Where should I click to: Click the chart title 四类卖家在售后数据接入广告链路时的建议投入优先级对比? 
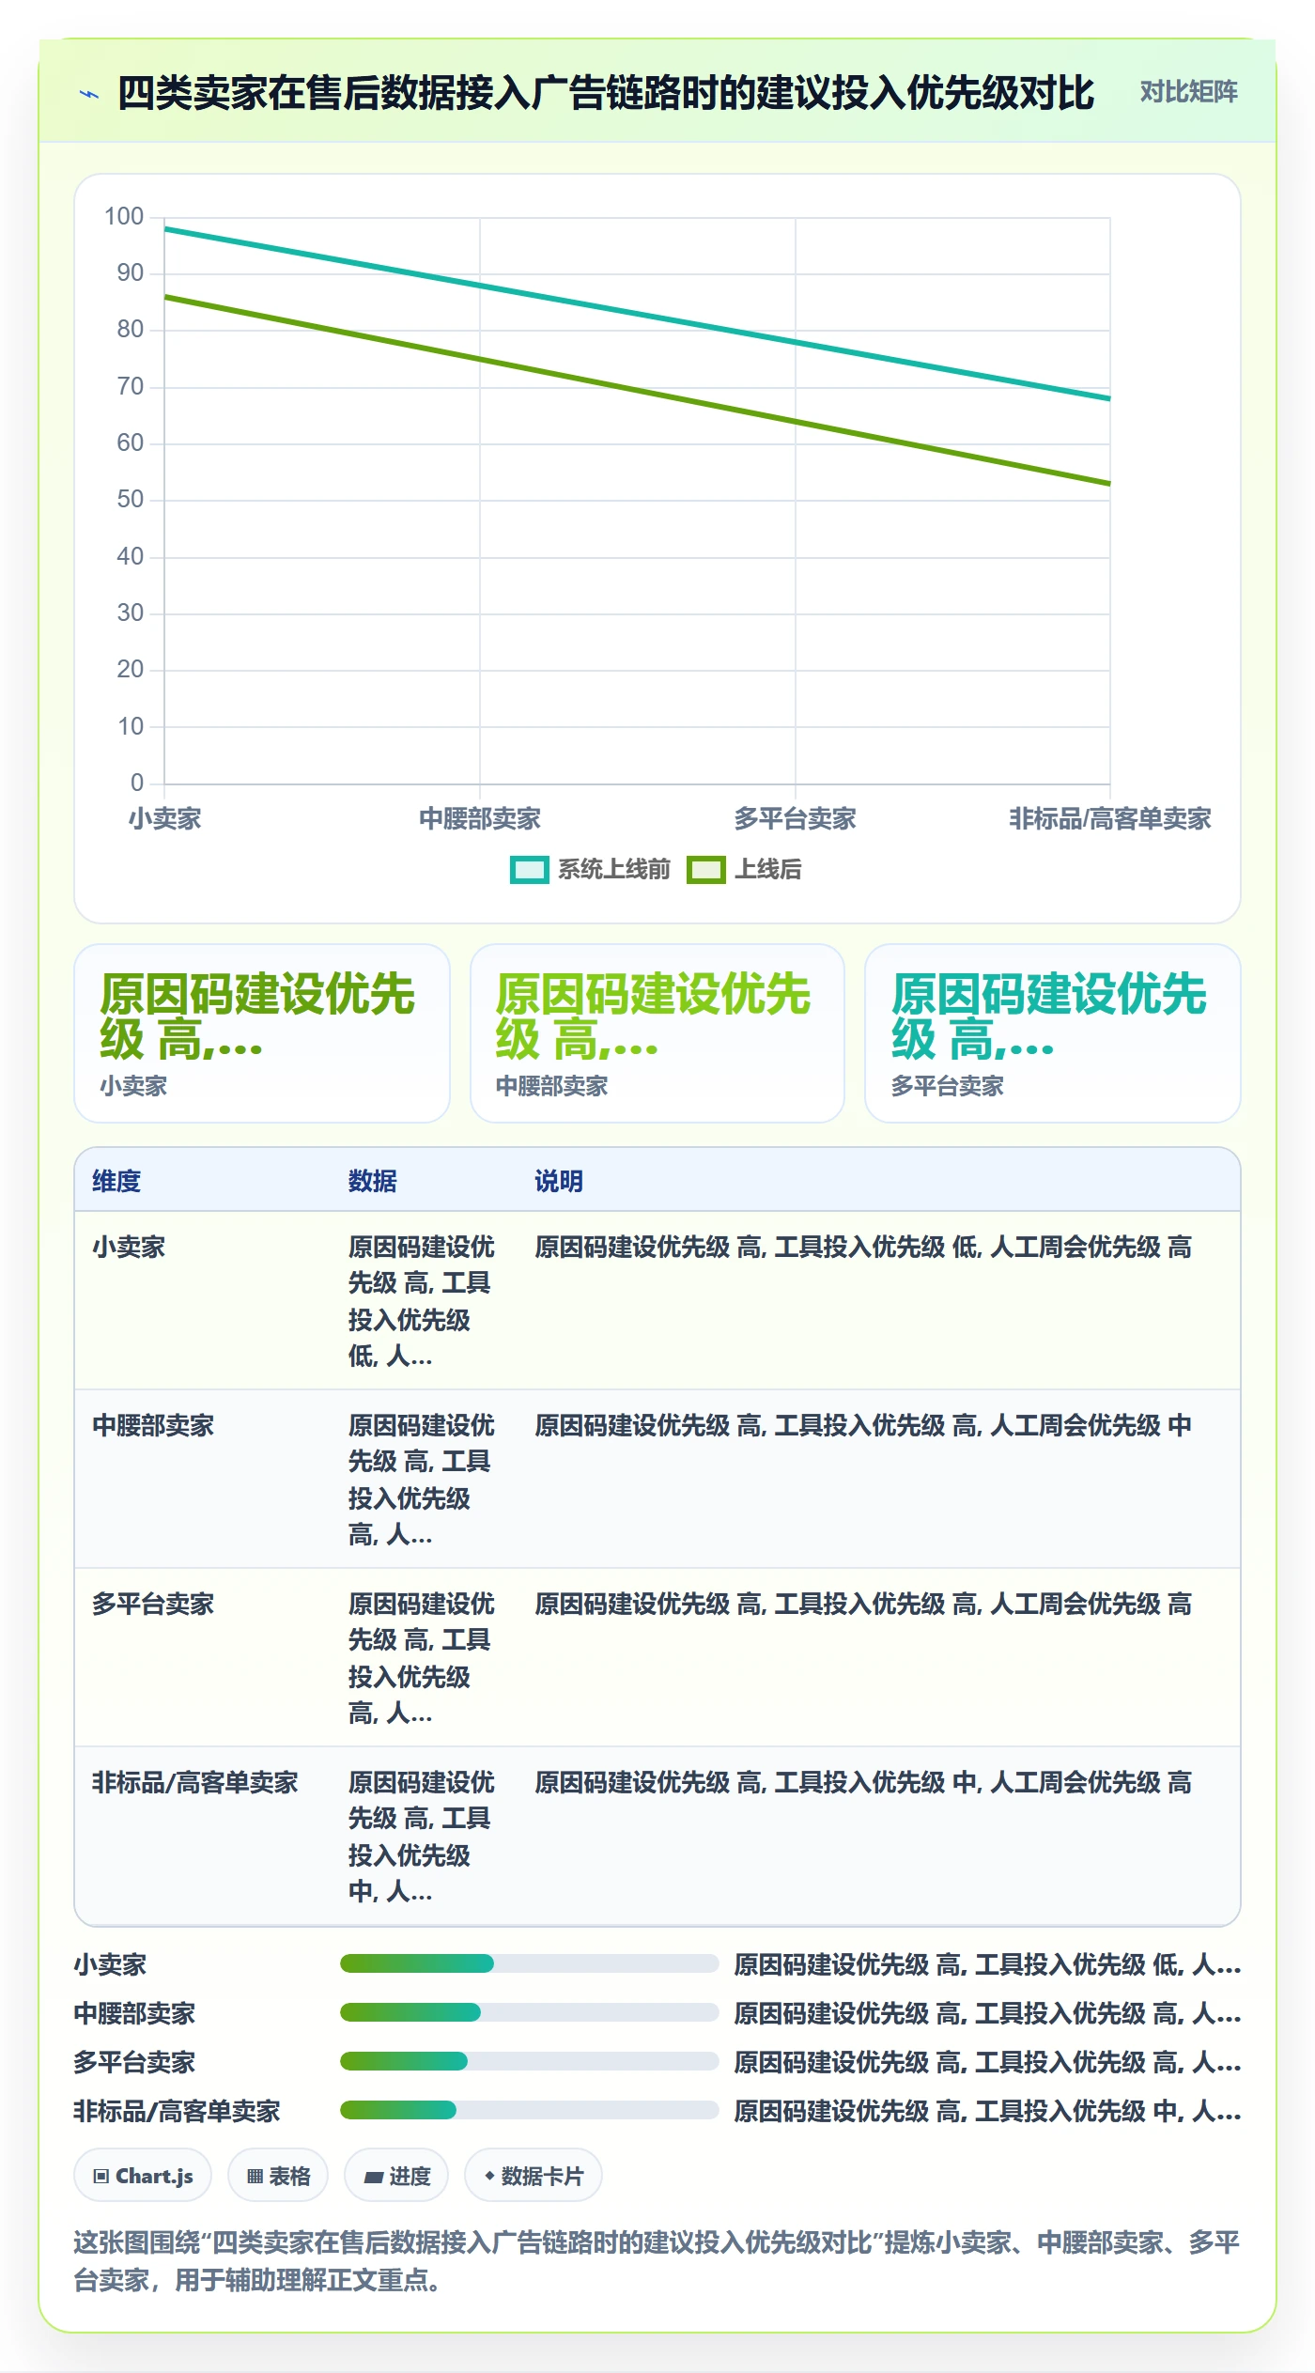pos(606,93)
